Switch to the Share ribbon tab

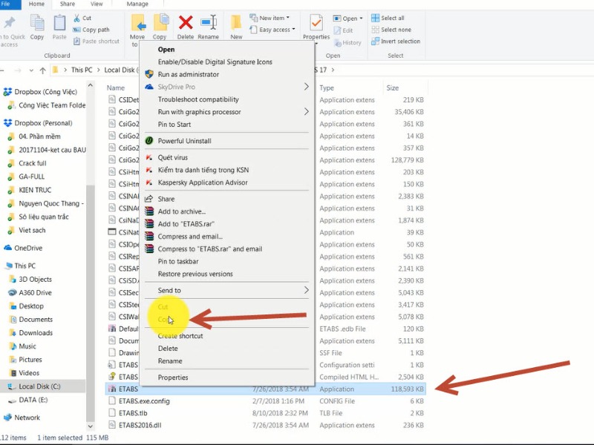click(65, 4)
